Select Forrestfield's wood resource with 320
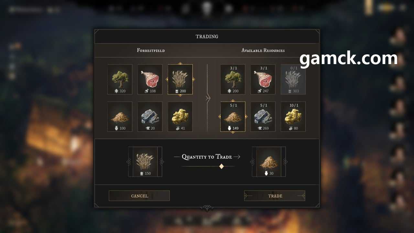Viewport: 414px width, 233px height. coord(120,79)
